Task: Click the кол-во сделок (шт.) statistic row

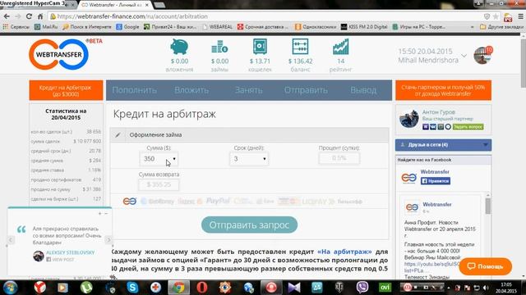Action: (x=66, y=132)
